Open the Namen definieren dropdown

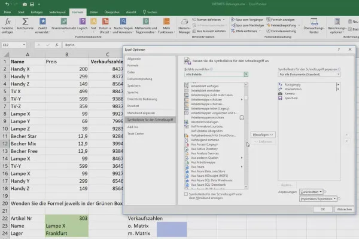(224, 20)
